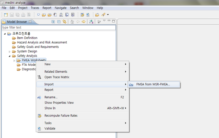The image size is (219, 138).
Task: Click the alphabetical sort icon
Action: (x=91, y=22)
